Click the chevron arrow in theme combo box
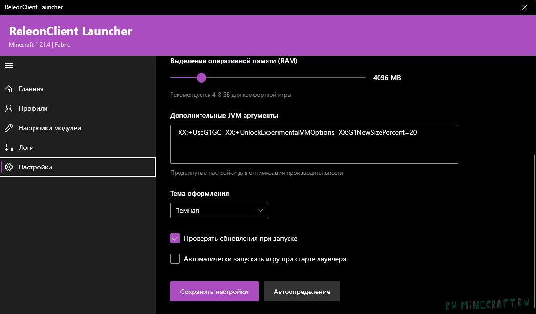Viewport: 536px width, 314px height. tap(260, 210)
